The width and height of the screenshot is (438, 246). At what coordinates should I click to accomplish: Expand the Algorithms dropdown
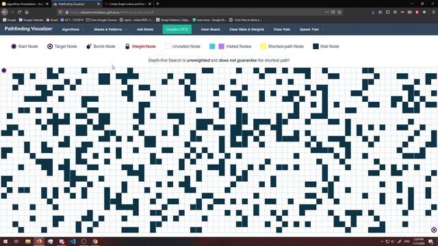[x=73, y=29]
